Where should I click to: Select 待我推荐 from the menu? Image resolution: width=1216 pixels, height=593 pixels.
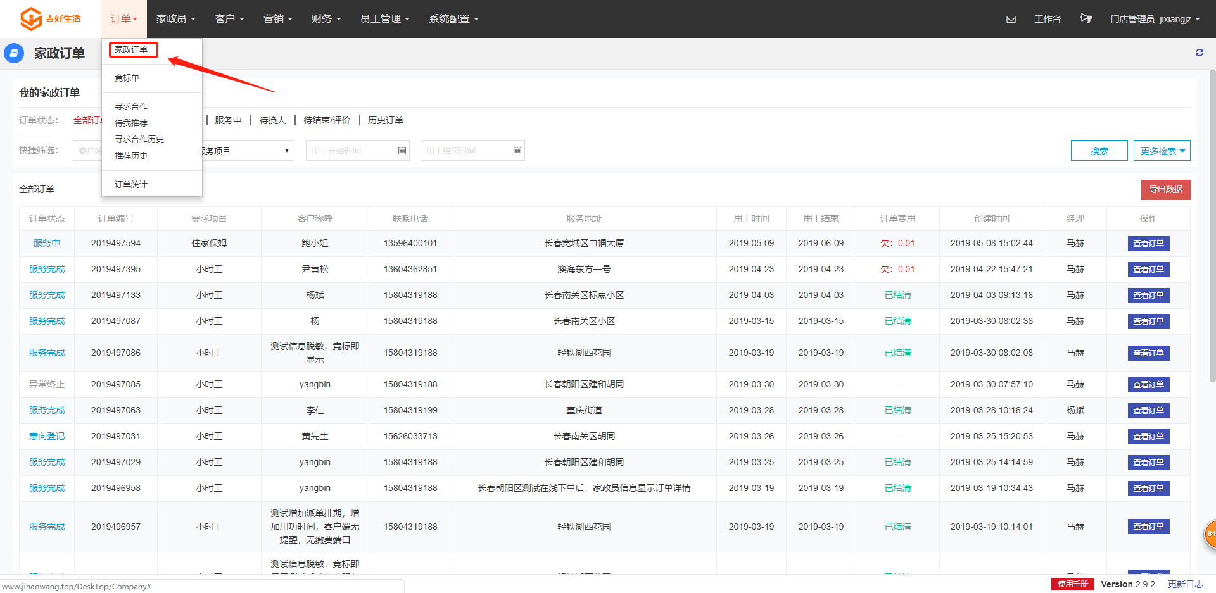[131, 123]
